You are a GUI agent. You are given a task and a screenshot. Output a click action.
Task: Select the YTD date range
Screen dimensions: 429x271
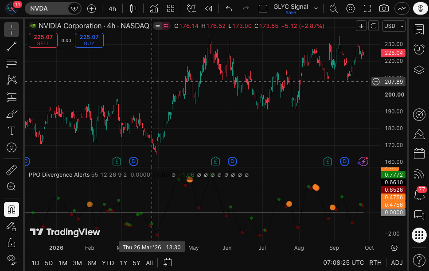point(108,263)
